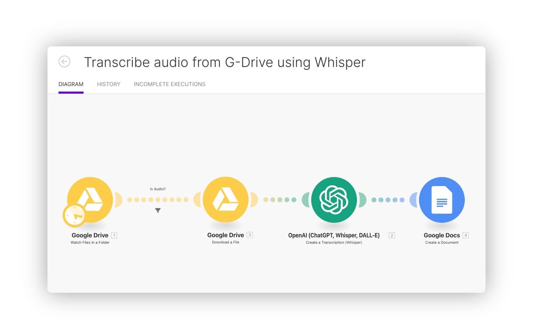This screenshot has width=533, height=333.
Task: Click the dotted link between OpenAI and Google Docs
Action: (388, 200)
